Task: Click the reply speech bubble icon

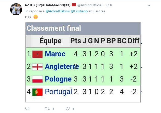Action: [x=27, y=109]
